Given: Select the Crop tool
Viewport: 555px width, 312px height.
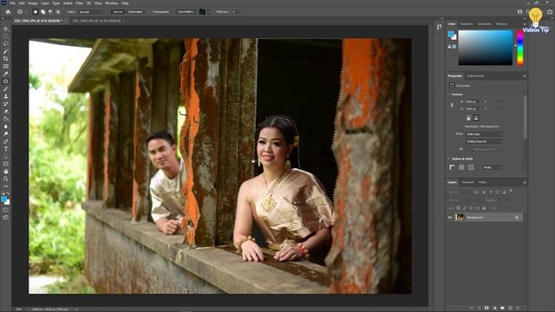Looking at the screenshot, I should point(6,59).
